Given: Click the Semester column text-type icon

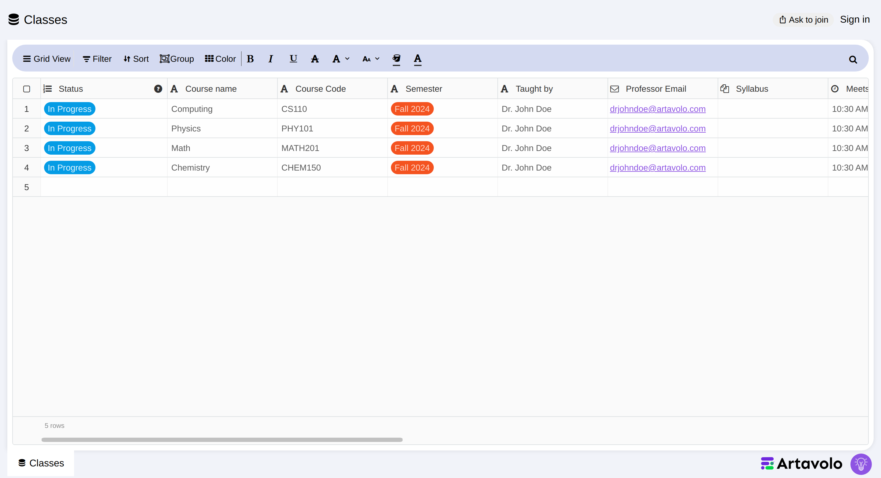Looking at the screenshot, I should (x=394, y=89).
